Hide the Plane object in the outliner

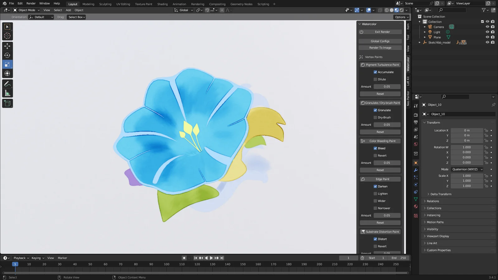click(x=487, y=37)
